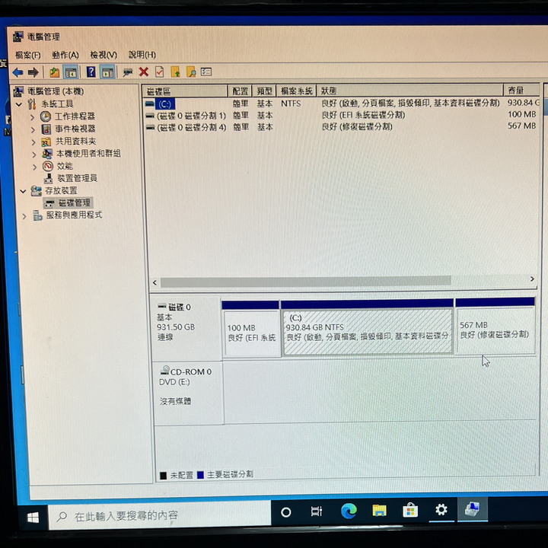Screen dimensions: 548x548
Task: Click the red X Delete toolbar icon
Action: tap(144, 72)
